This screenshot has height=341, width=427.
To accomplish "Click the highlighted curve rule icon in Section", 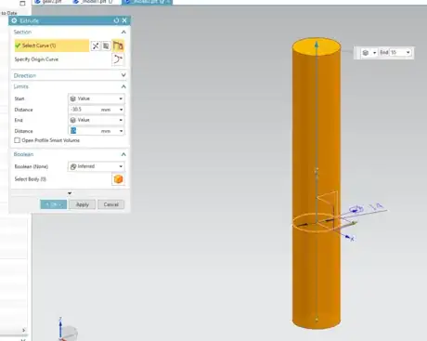I will pos(118,46).
